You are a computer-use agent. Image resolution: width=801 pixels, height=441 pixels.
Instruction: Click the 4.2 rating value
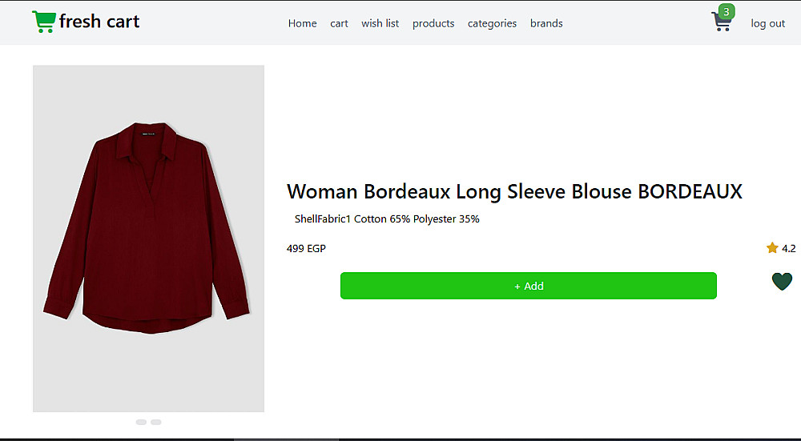pyautogui.click(x=788, y=248)
